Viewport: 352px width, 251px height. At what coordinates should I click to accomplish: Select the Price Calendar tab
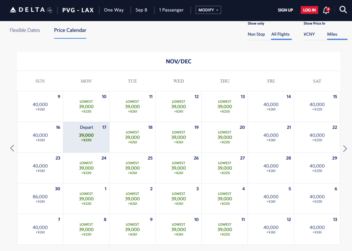pyautogui.click(x=70, y=30)
